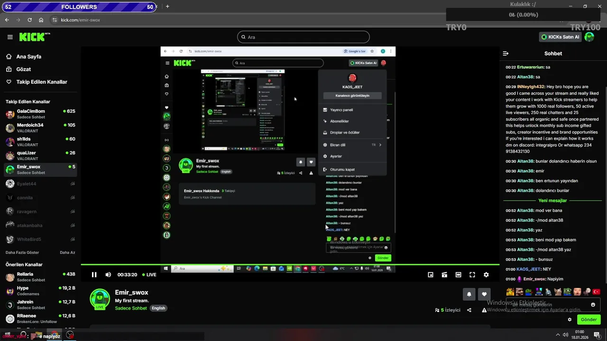Screen dimensions: 607x341
Task: Pause the stream video
Action: tap(94, 275)
